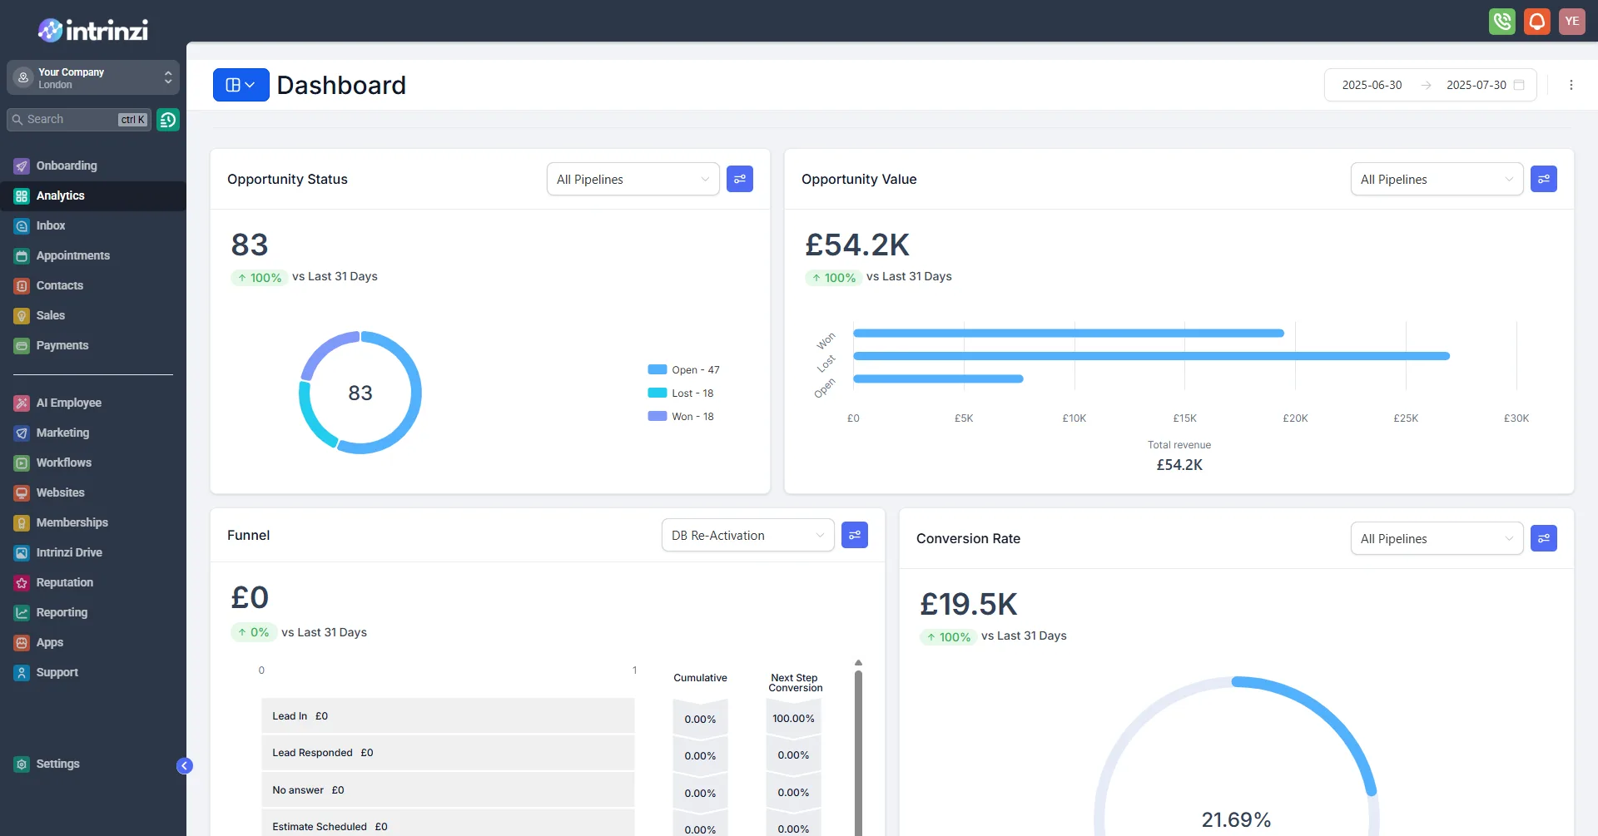Viewport: 1598px width, 836px height.
Task: Open Opportunity Status widget filter settings icon
Action: coord(740,179)
